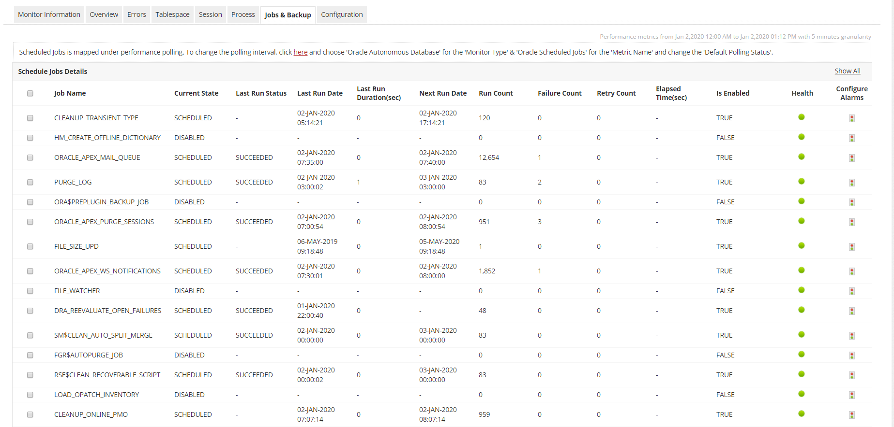The width and height of the screenshot is (894, 427).
Task: Click health icon for HM_CREATE_OFFLINE_DICTIONARY
Action: (801, 137)
